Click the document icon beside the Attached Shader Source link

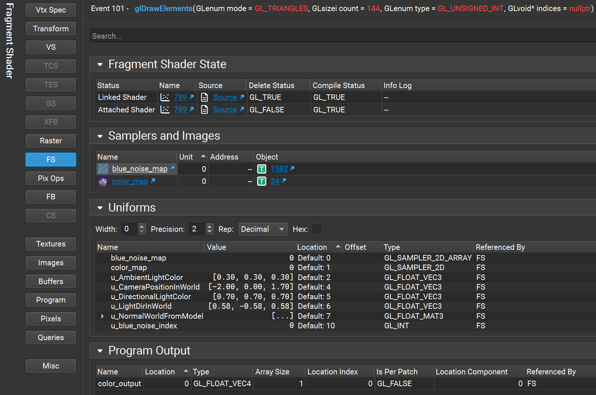click(204, 110)
